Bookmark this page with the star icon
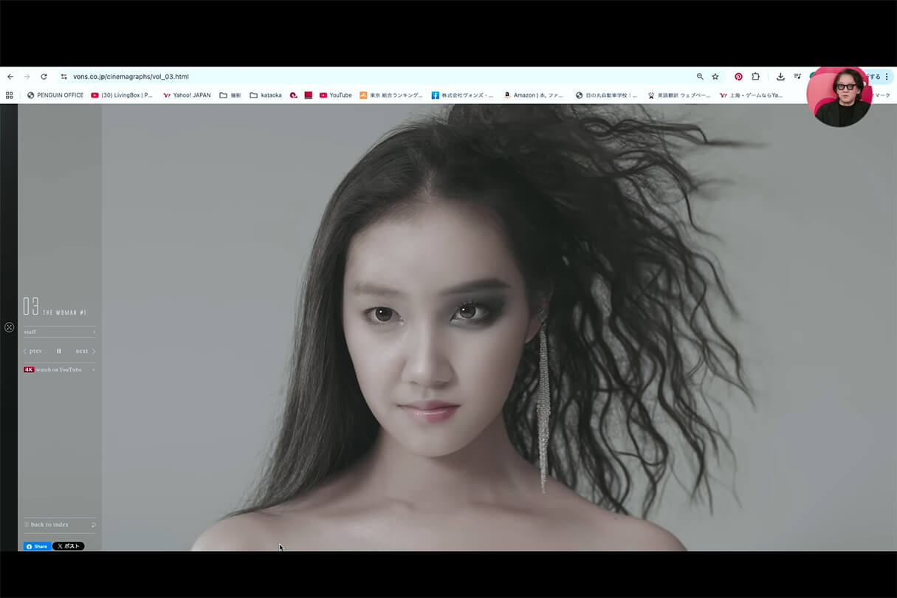The image size is (897, 598). tap(715, 77)
